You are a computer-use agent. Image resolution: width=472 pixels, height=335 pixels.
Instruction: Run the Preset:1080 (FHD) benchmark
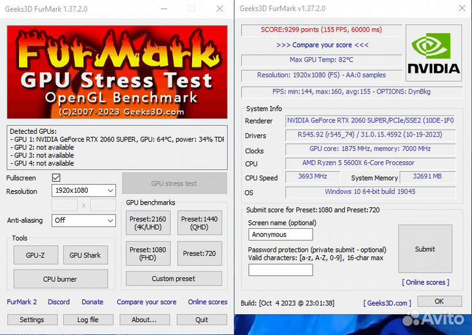tap(147, 254)
